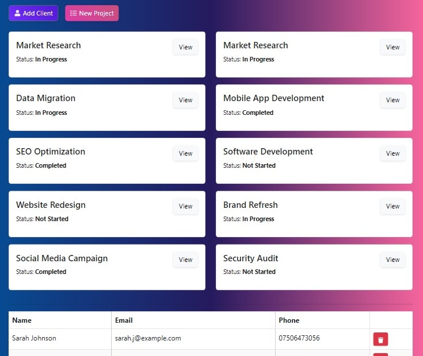View the Security Audit project
This screenshot has height=356, width=423.
click(x=392, y=260)
